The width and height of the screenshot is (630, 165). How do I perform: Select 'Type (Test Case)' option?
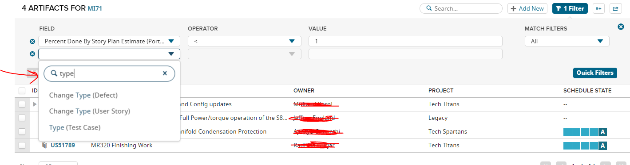tap(75, 127)
